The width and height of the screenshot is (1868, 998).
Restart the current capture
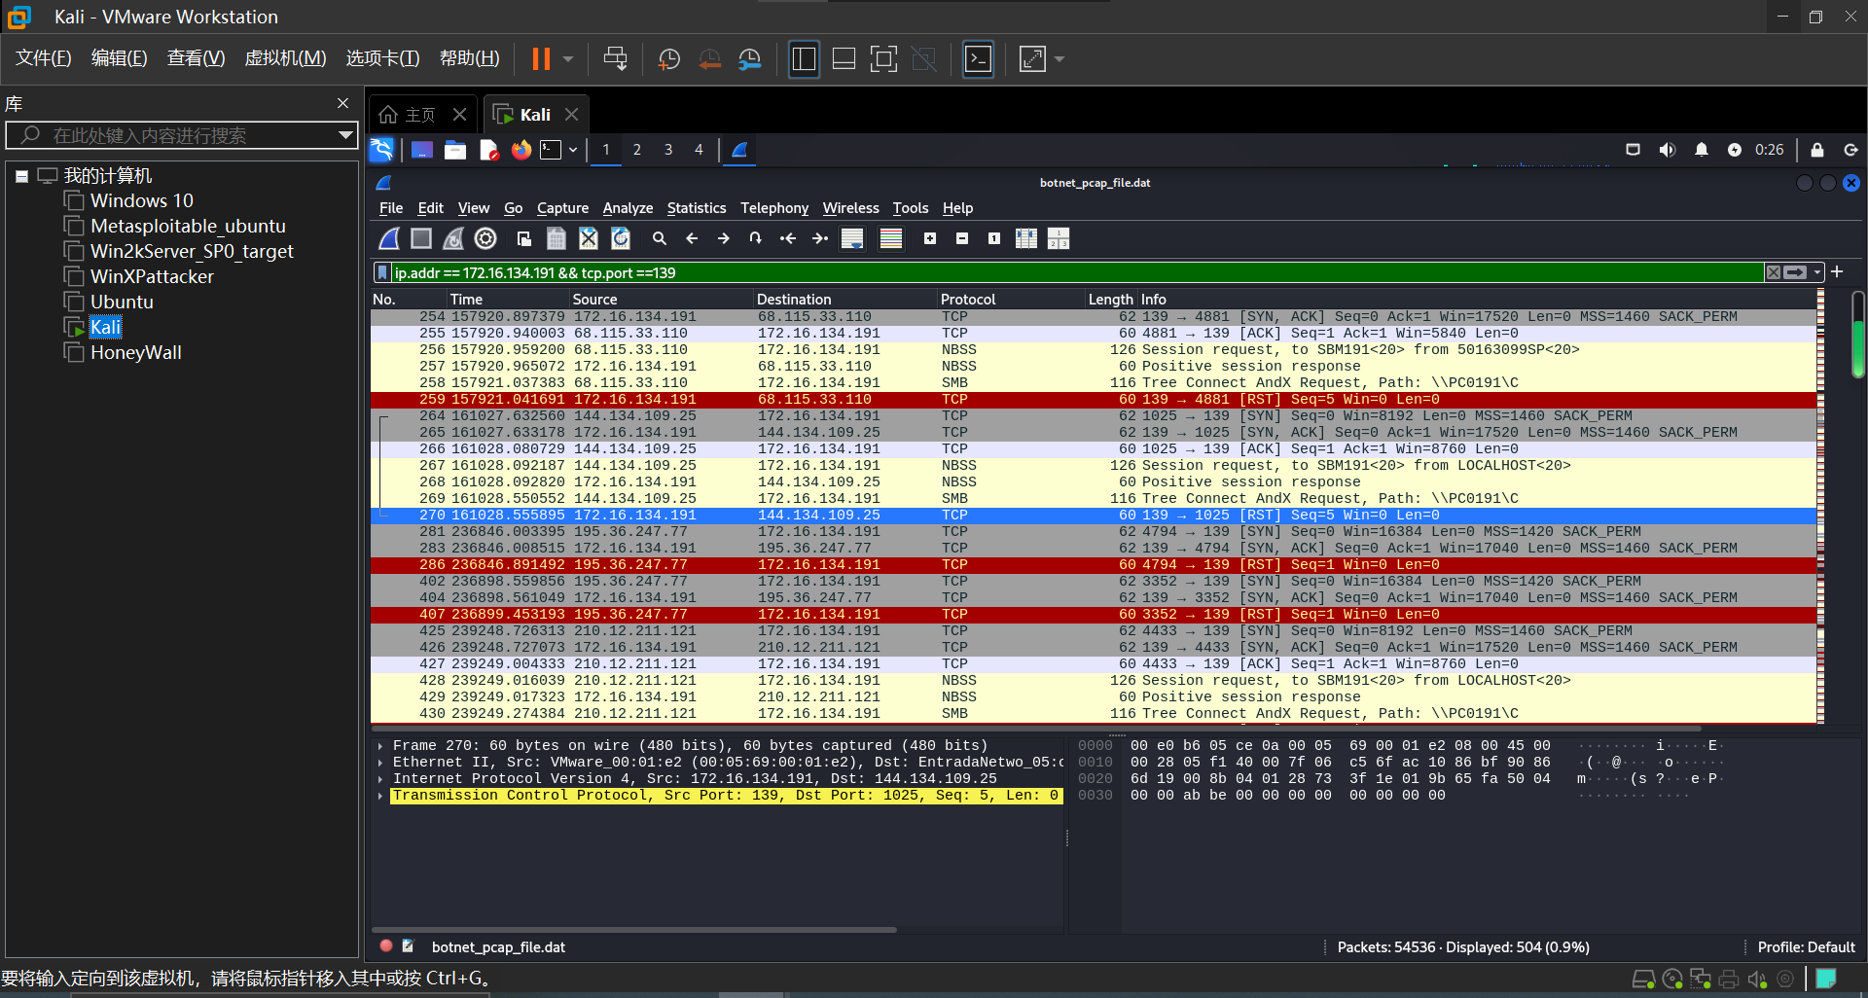pos(453,238)
